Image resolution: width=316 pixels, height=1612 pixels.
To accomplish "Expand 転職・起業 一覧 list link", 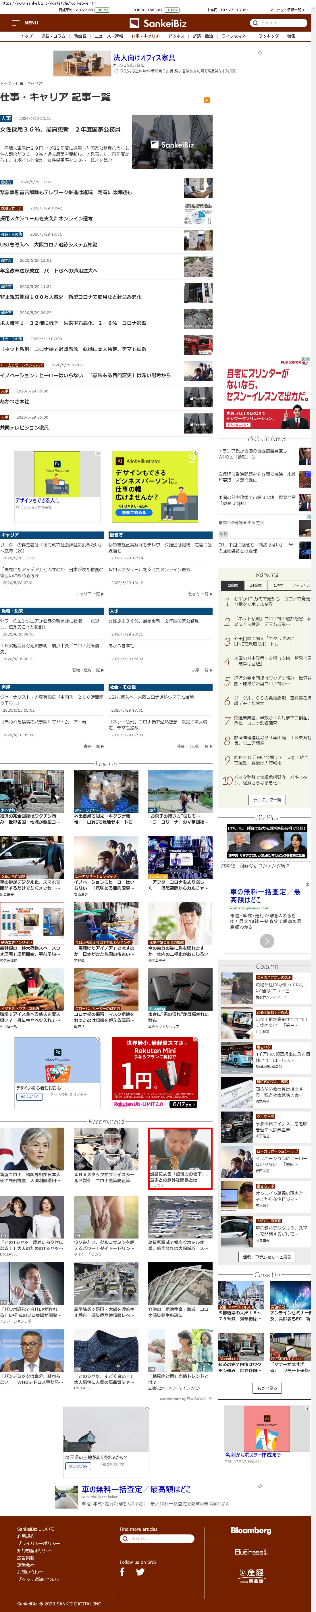I will [x=88, y=670].
